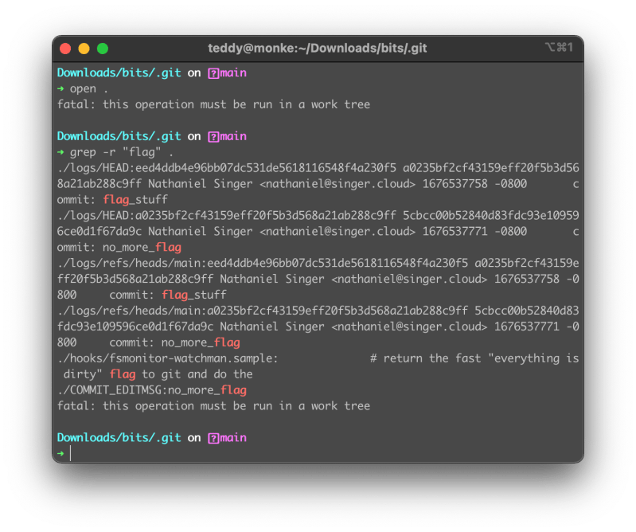Image resolution: width=636 pixels, height=532 pixels.
Task: Click the magenta branch icon in bottom prompt
Action: click(213, 438)
